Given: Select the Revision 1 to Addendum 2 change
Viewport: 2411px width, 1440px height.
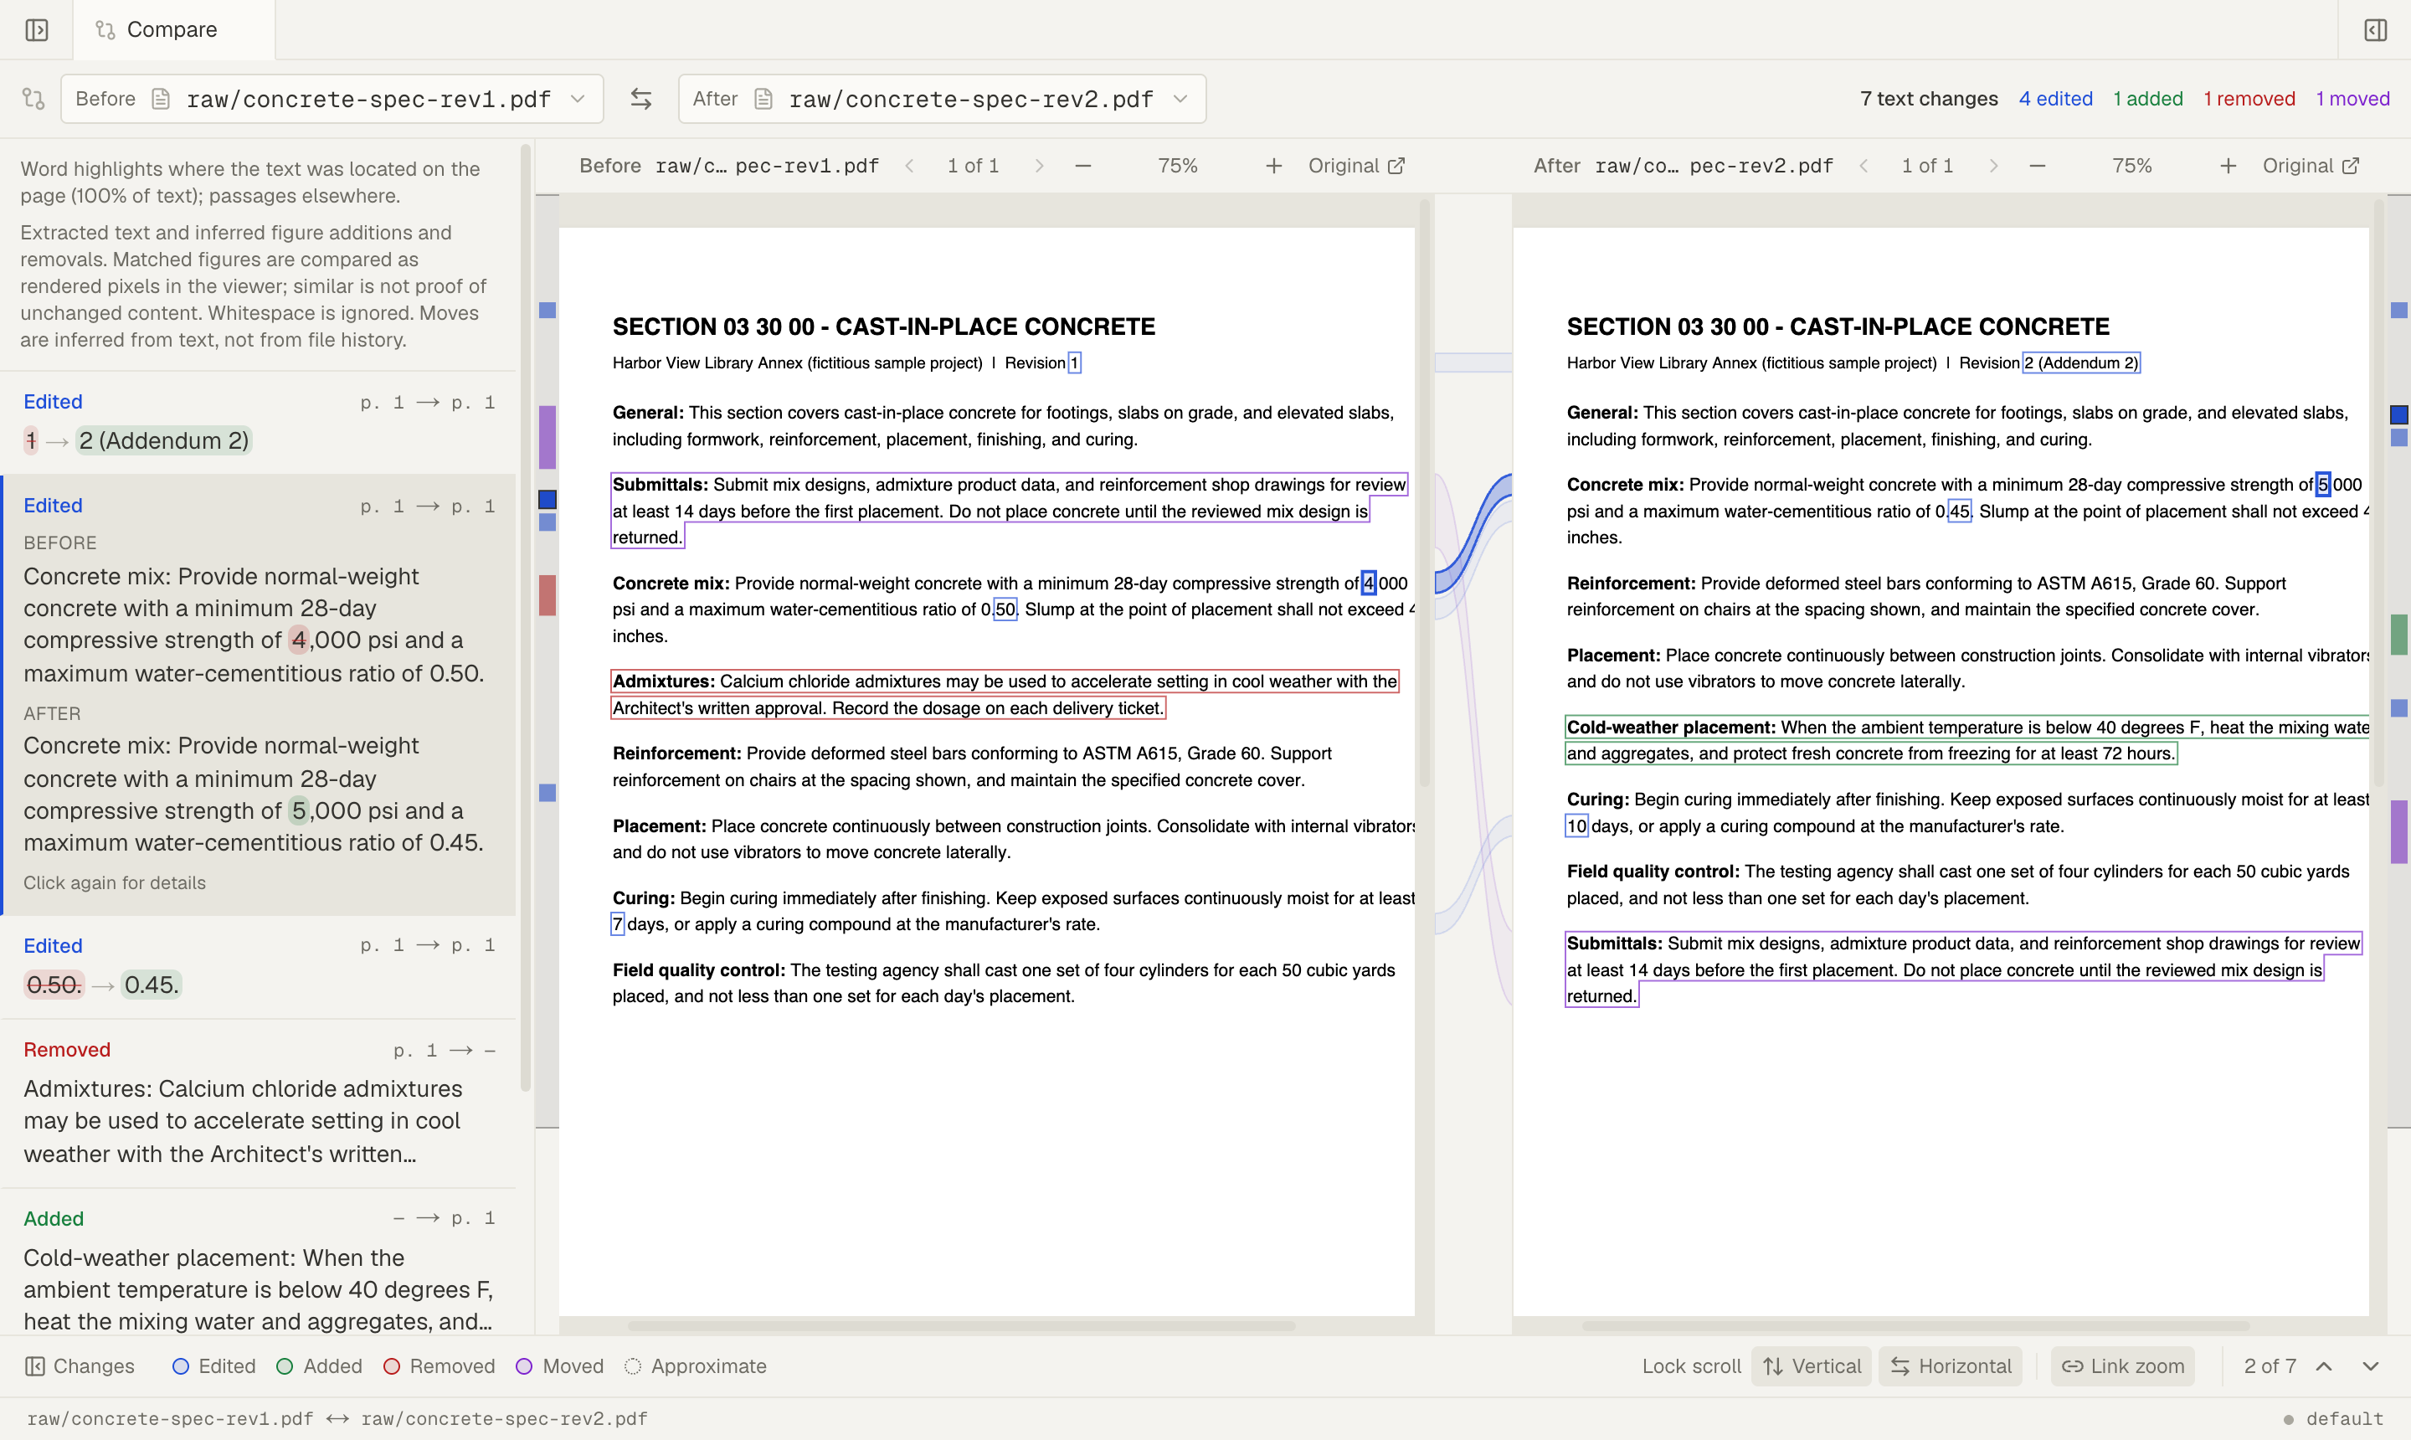Looking at the screenshot, I should 258,422.
